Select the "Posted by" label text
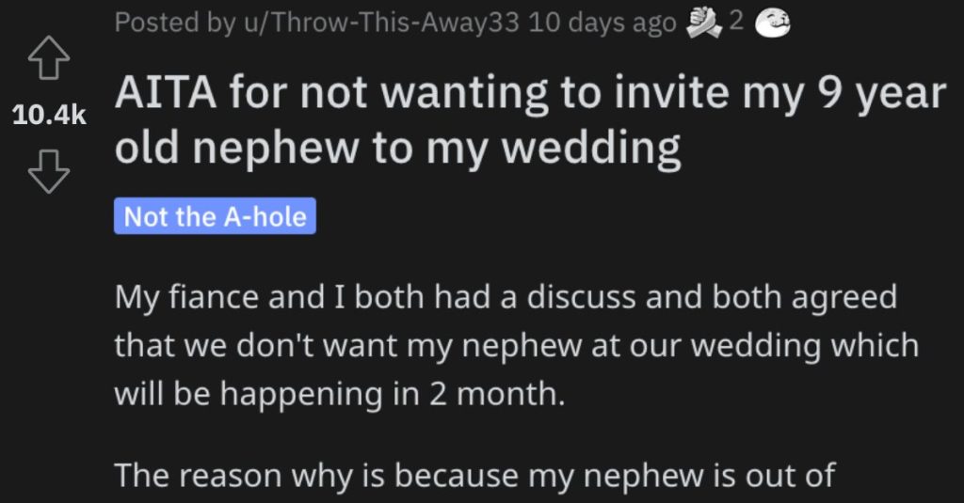 [x=174, y=24]
